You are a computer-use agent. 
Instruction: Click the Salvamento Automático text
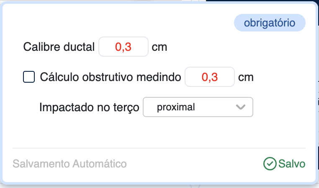point(69,164)
